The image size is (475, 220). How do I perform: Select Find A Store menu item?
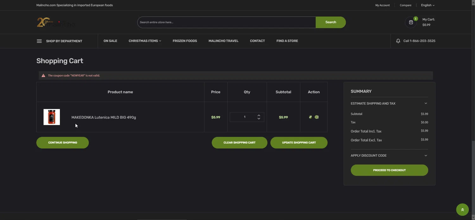[x=287, y=41]
